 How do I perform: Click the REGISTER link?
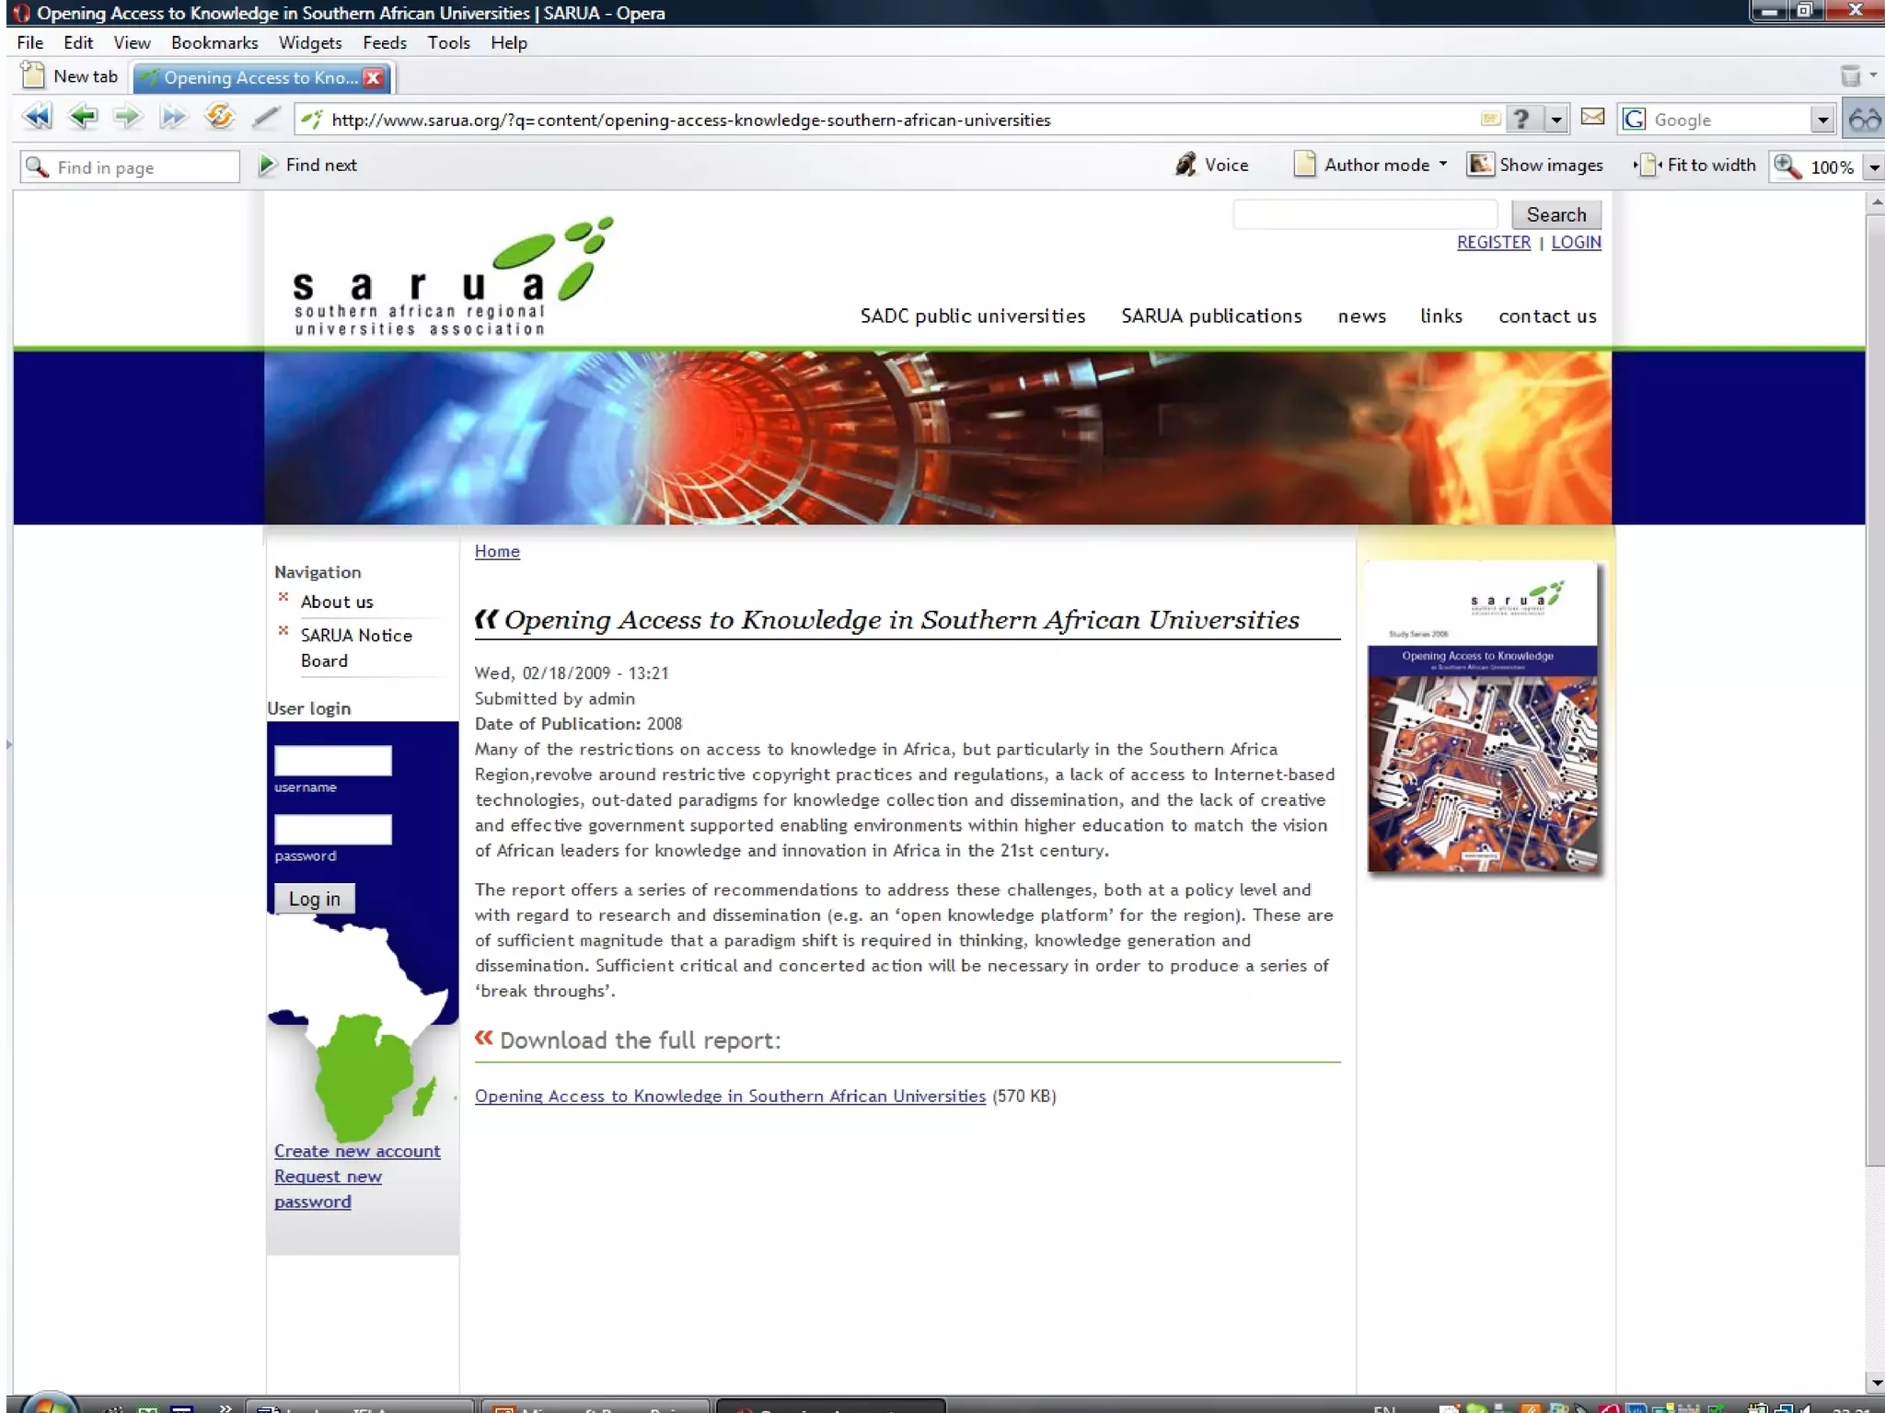click(x=1493, y=242)
